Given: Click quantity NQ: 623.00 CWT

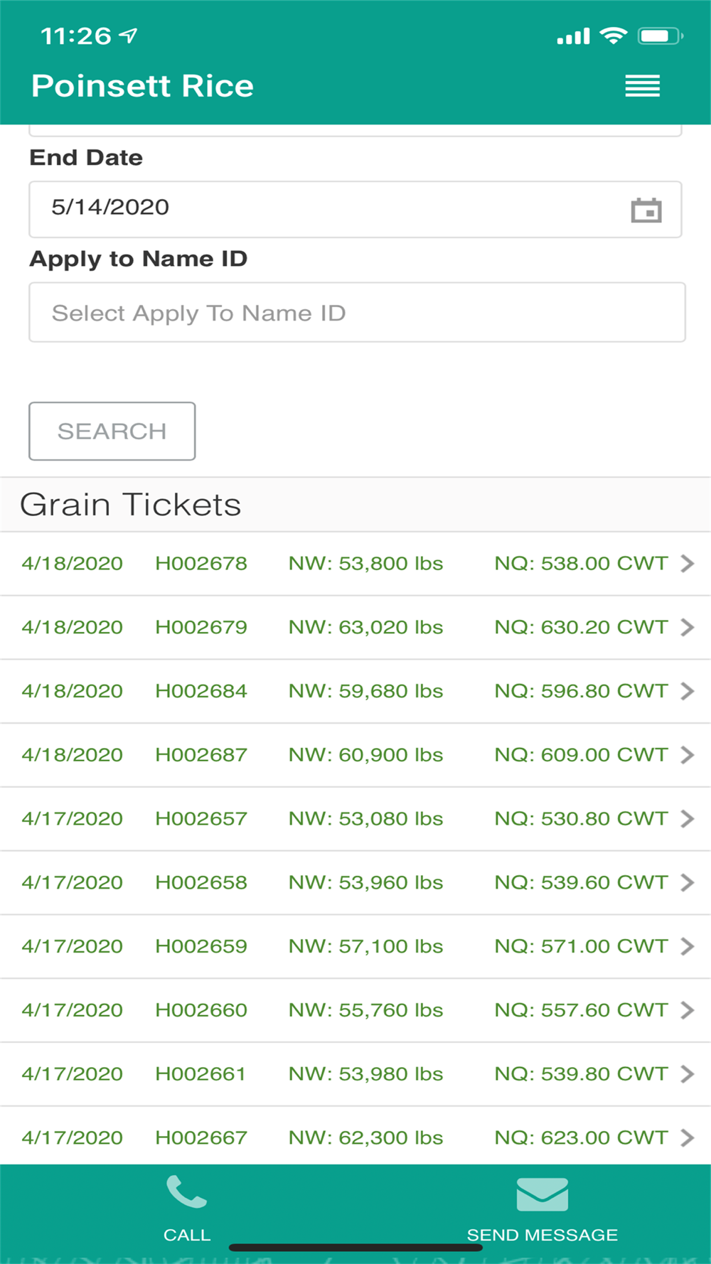Looking at the screenshot, I should (x=581, y=1138).
